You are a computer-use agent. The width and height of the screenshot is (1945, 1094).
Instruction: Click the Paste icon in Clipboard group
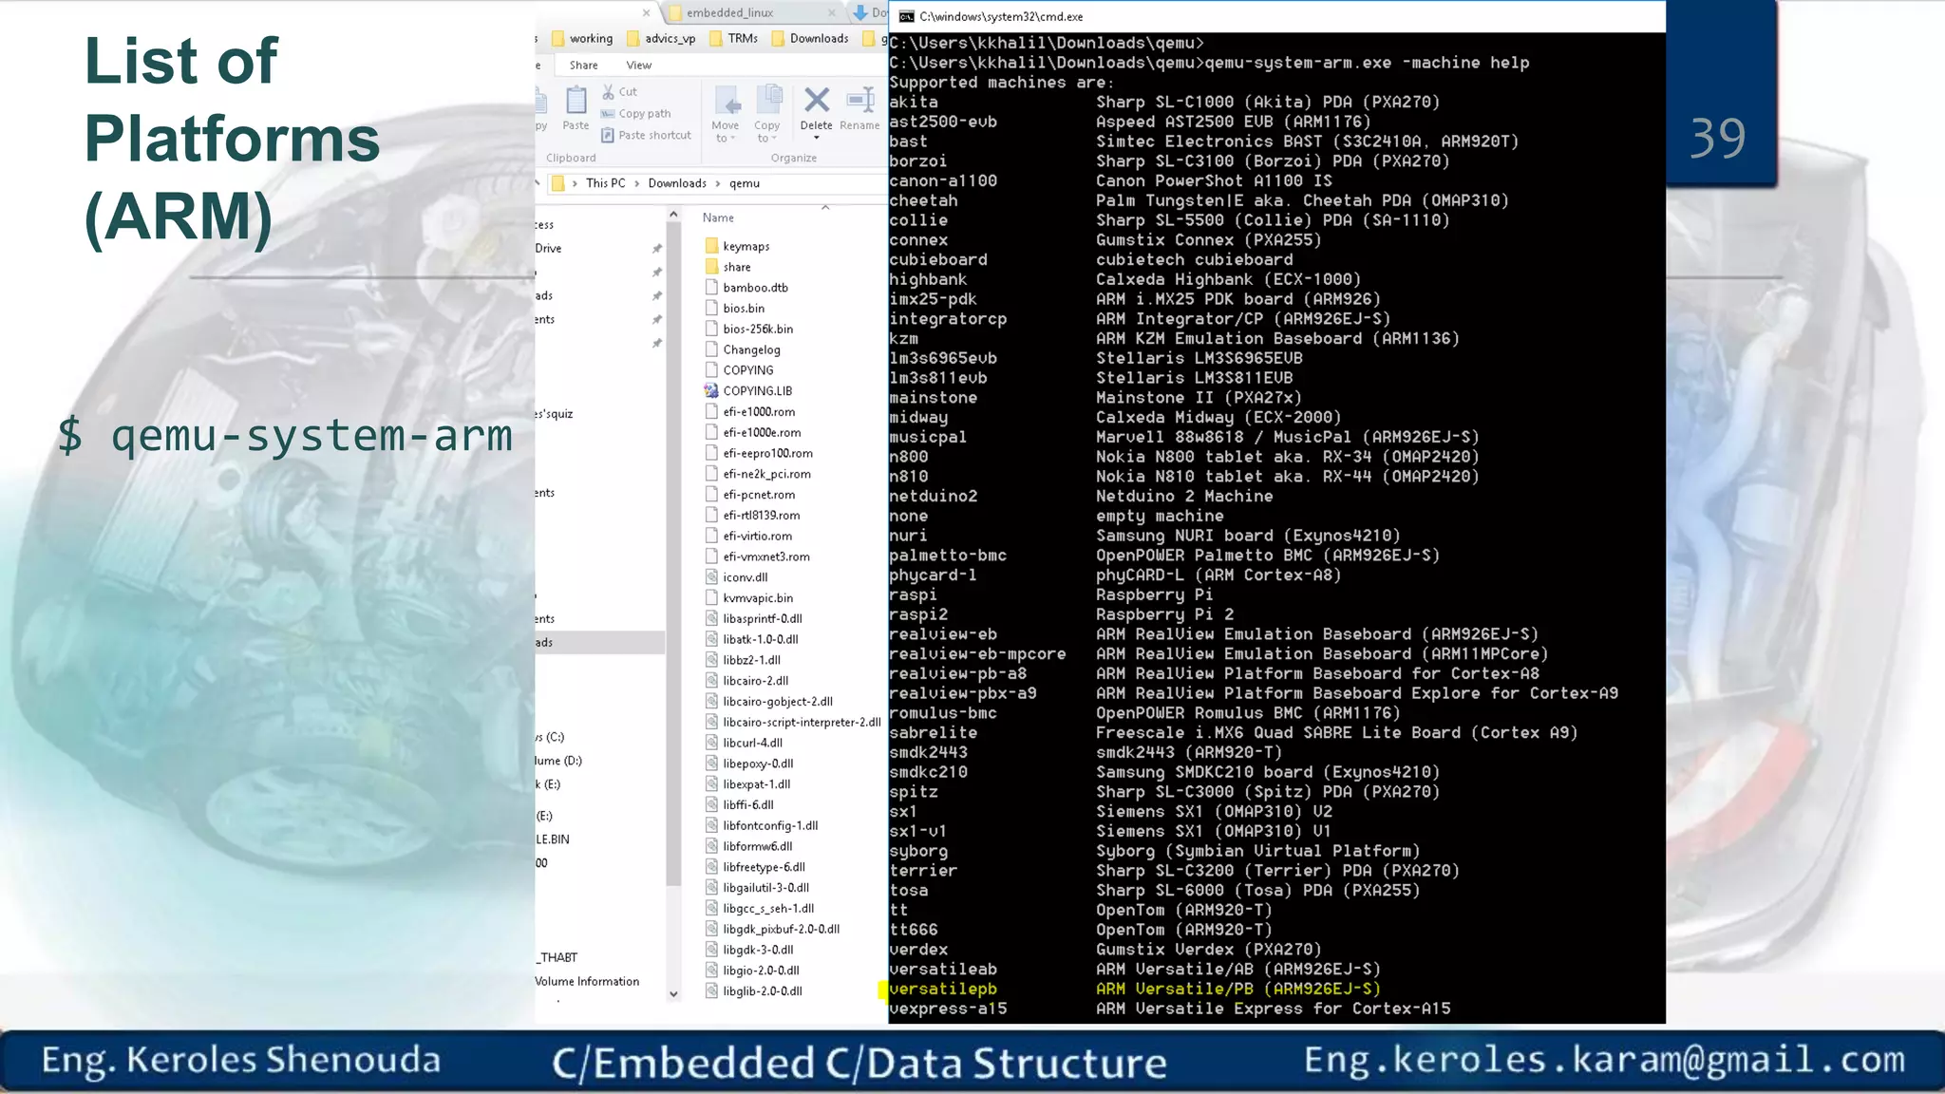pyautogui.click(x=576, y=100)
